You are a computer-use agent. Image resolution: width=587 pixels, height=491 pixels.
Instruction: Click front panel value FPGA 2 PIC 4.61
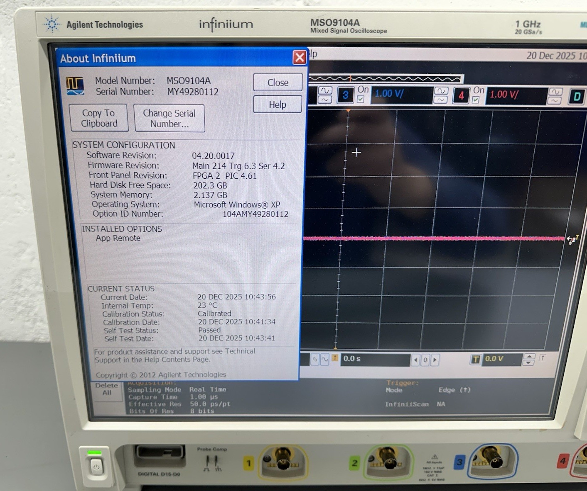(x=225, y=176)
